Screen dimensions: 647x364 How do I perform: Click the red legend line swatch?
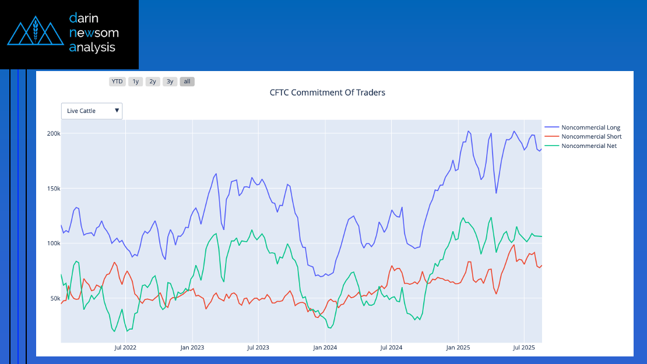click(x=551, y=137)
